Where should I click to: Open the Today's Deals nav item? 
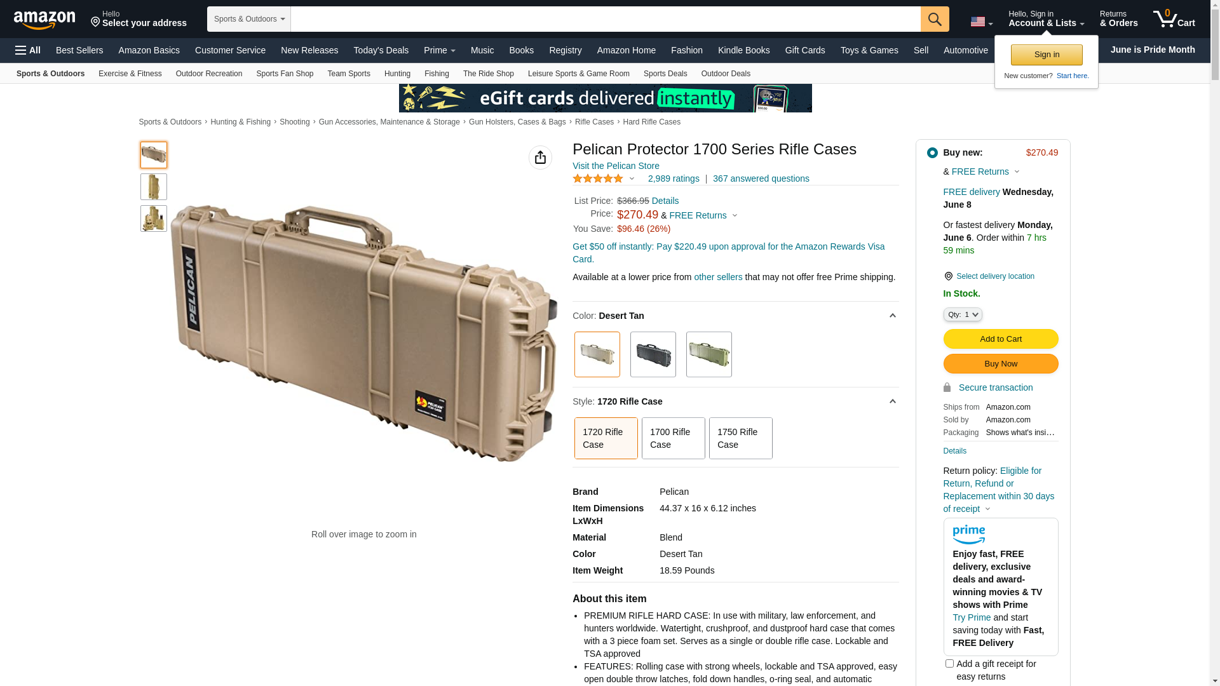pos(381,50)
